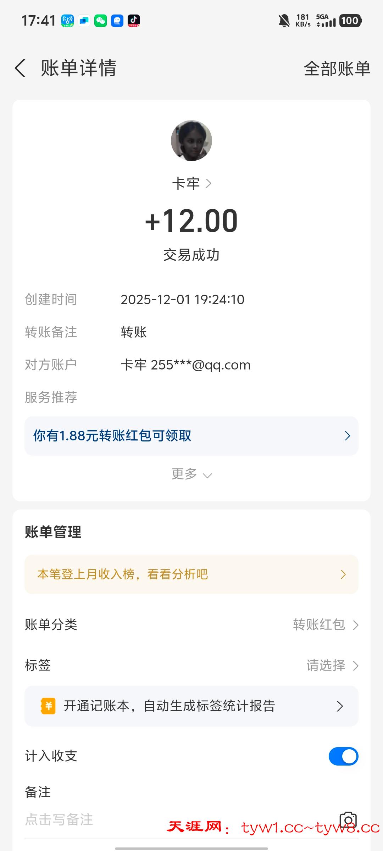Screen dimensions: 383x851
Task: Open 账单分类 category selector
Action: 326,625
